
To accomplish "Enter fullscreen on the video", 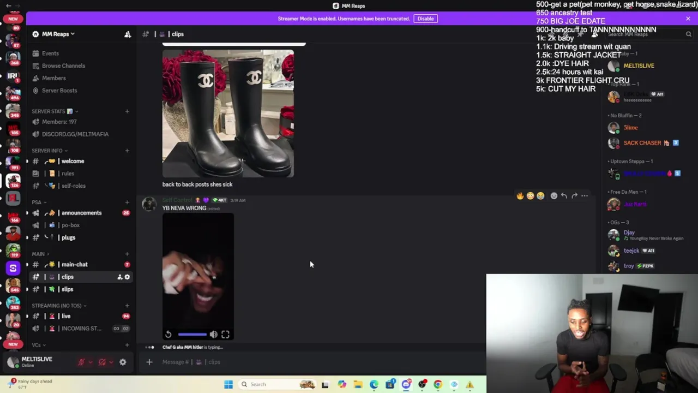I will tap(225, 335).
